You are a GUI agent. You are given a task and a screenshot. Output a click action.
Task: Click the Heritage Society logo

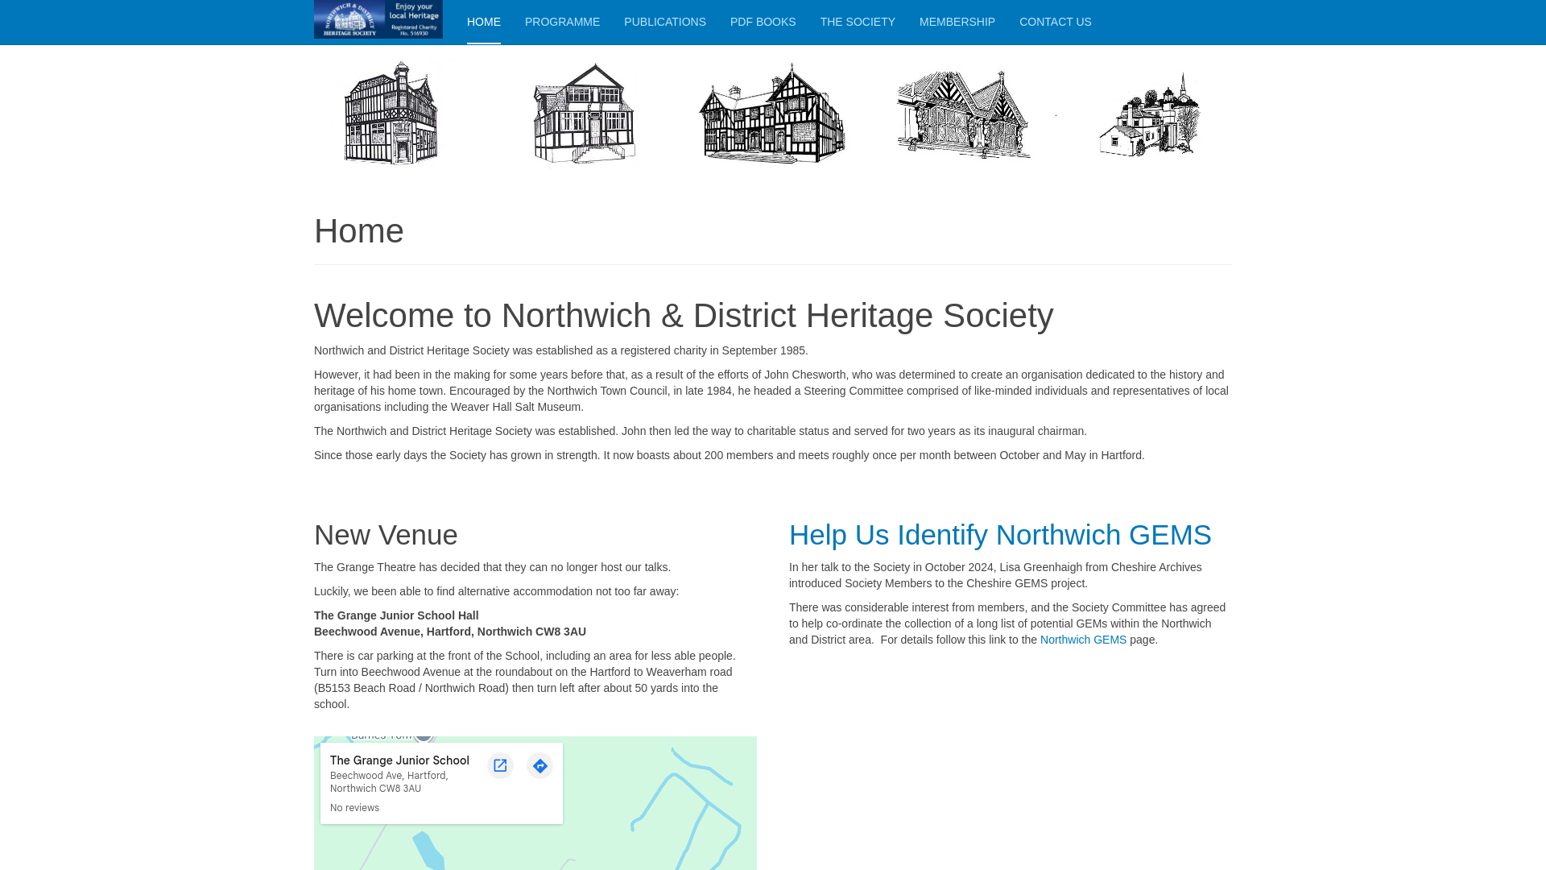378,19
